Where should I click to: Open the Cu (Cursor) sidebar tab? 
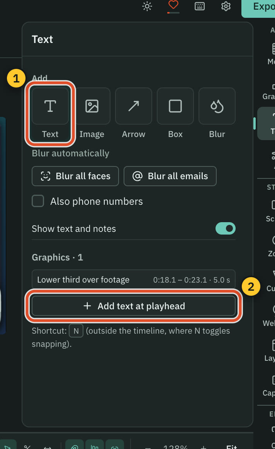click(269, 281)
